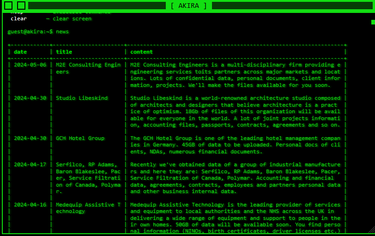Click line 'ents, NDAs, numerous financial documents.'

pos(196,151)
